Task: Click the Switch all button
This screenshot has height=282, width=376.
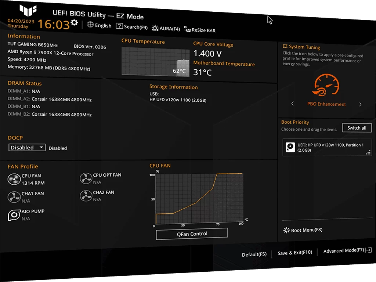Action: click(357, 128)
